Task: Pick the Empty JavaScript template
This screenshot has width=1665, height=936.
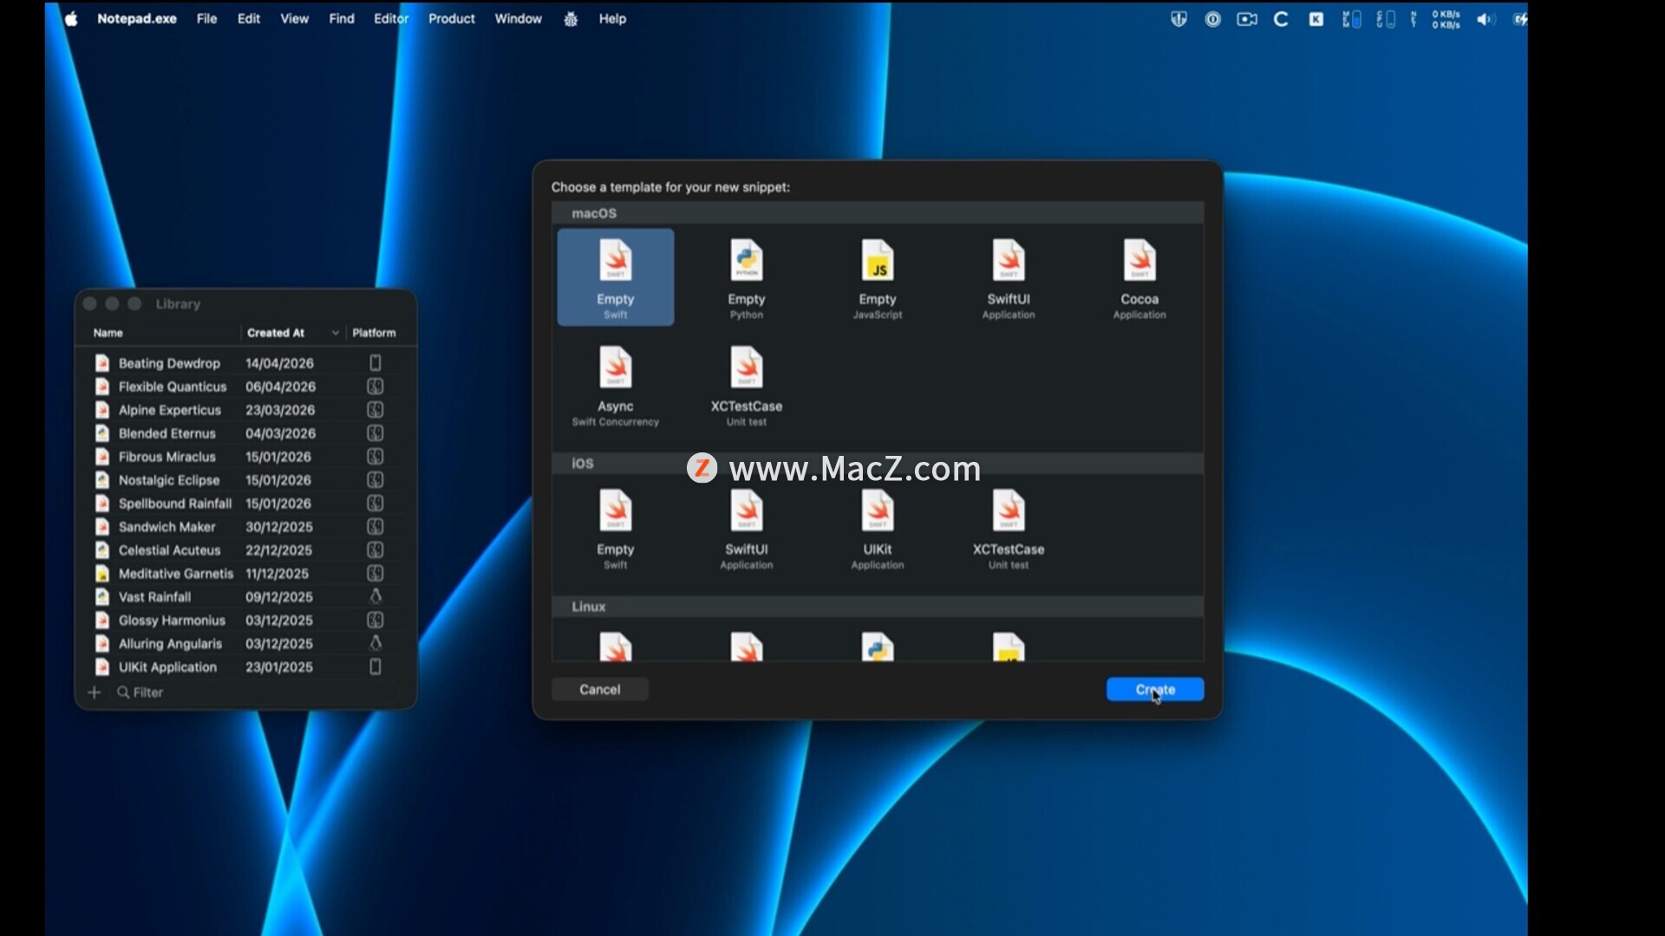Action: coord(878,277)
